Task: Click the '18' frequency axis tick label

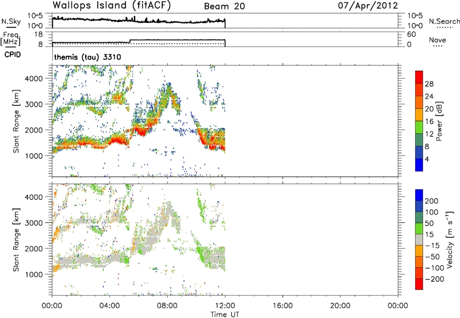Action: (39, 34)
